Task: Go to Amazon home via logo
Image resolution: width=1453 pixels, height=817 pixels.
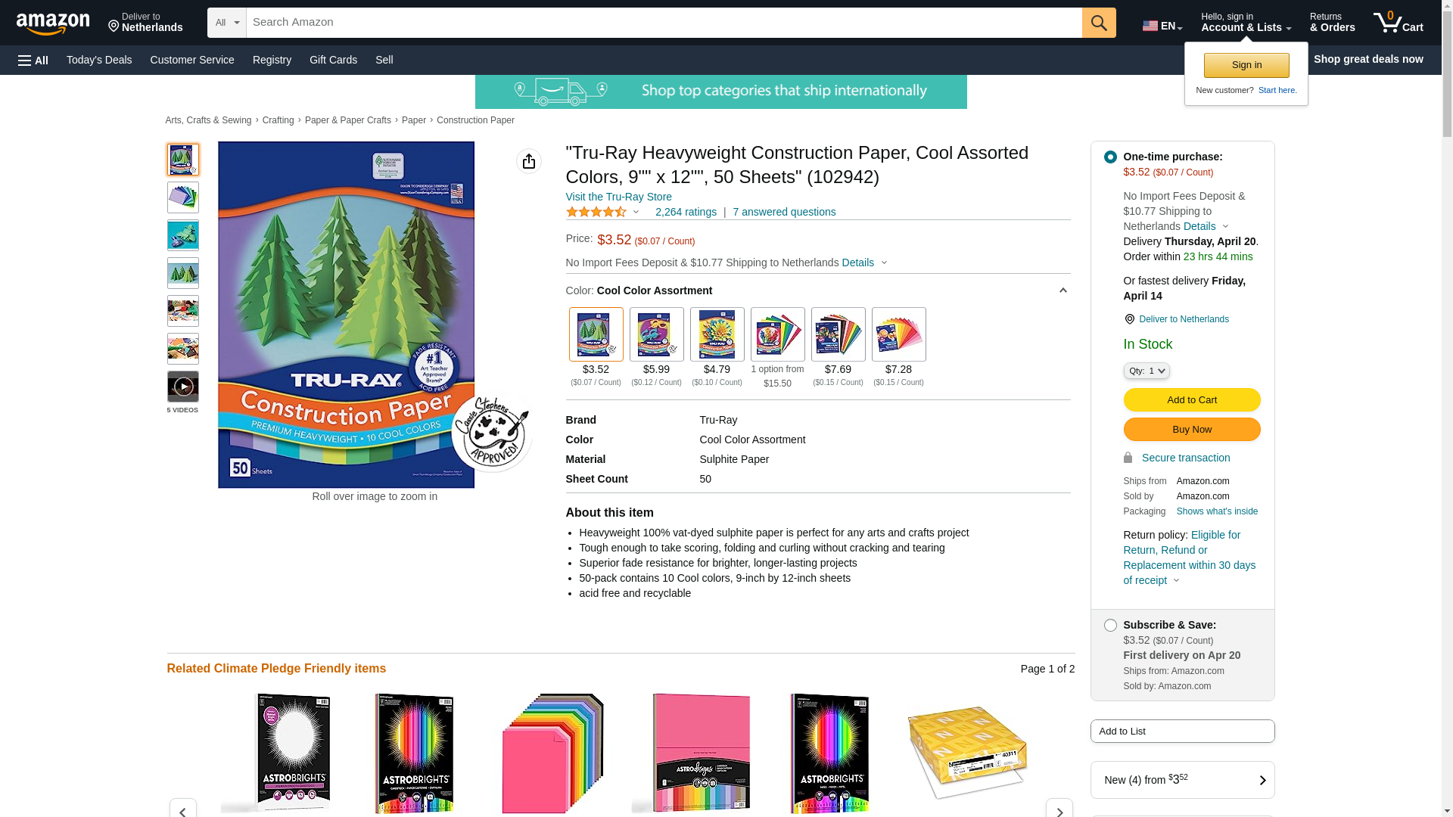Action: [x=53, y=23]
